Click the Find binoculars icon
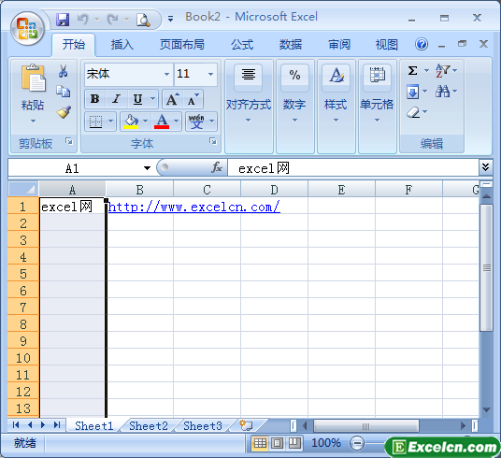501x458 pixels. point(442,92)
